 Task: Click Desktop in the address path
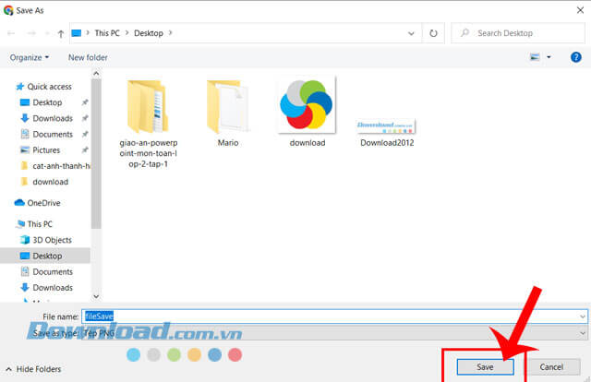(x=149, y=33)
